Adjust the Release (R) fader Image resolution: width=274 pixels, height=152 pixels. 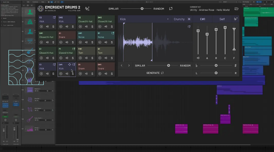216,29
